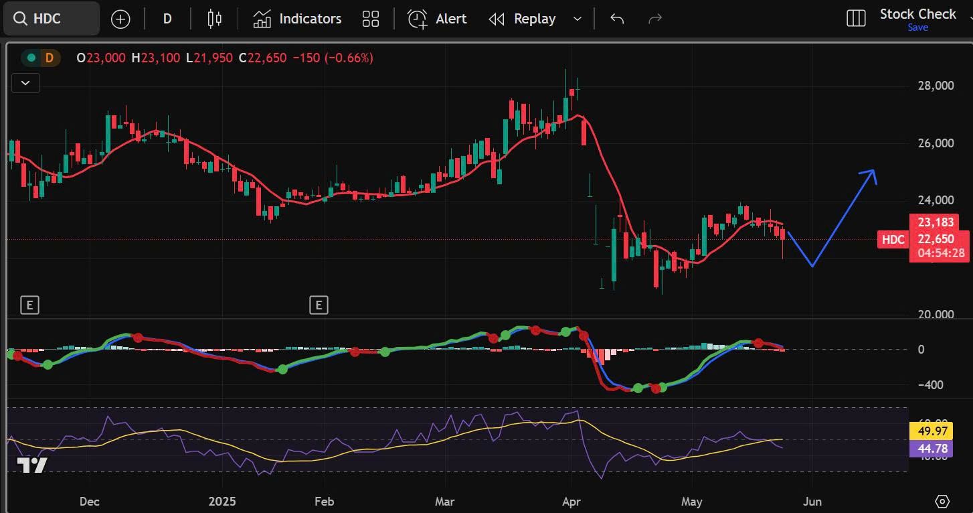Screen dimensions: 973x513
Task: Click the orange D badge in the legend
Action: coord(49,58)
